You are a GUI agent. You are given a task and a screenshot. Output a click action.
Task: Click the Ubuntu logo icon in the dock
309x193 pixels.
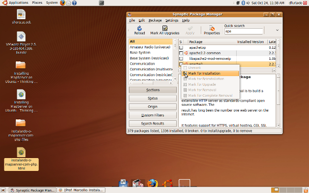[168, 183]
